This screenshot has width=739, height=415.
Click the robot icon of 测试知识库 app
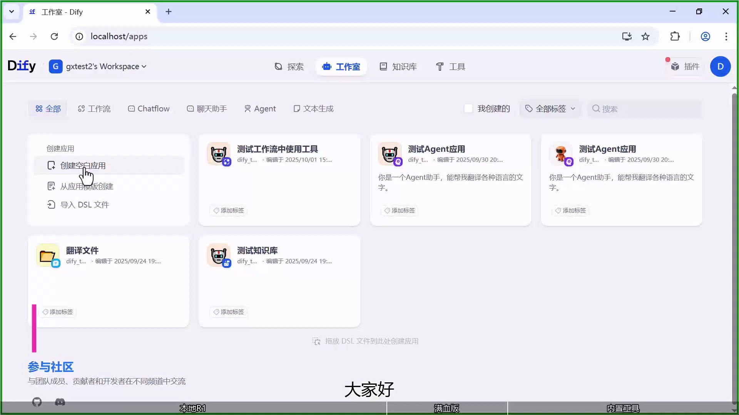coord(219,255)
